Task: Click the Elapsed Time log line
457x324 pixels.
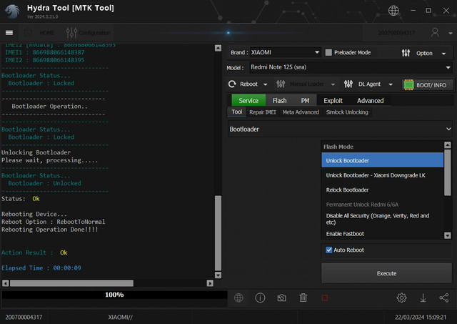Action: pos(41,267)
